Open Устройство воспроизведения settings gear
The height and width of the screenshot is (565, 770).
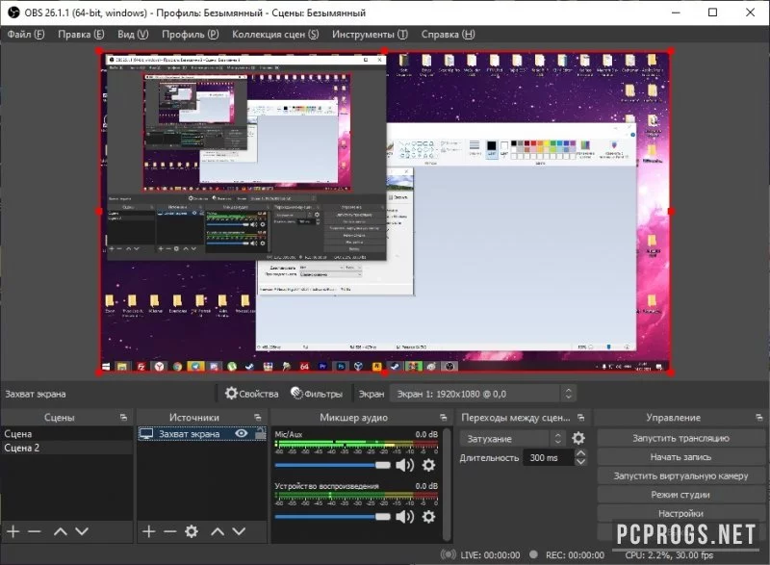428,517
